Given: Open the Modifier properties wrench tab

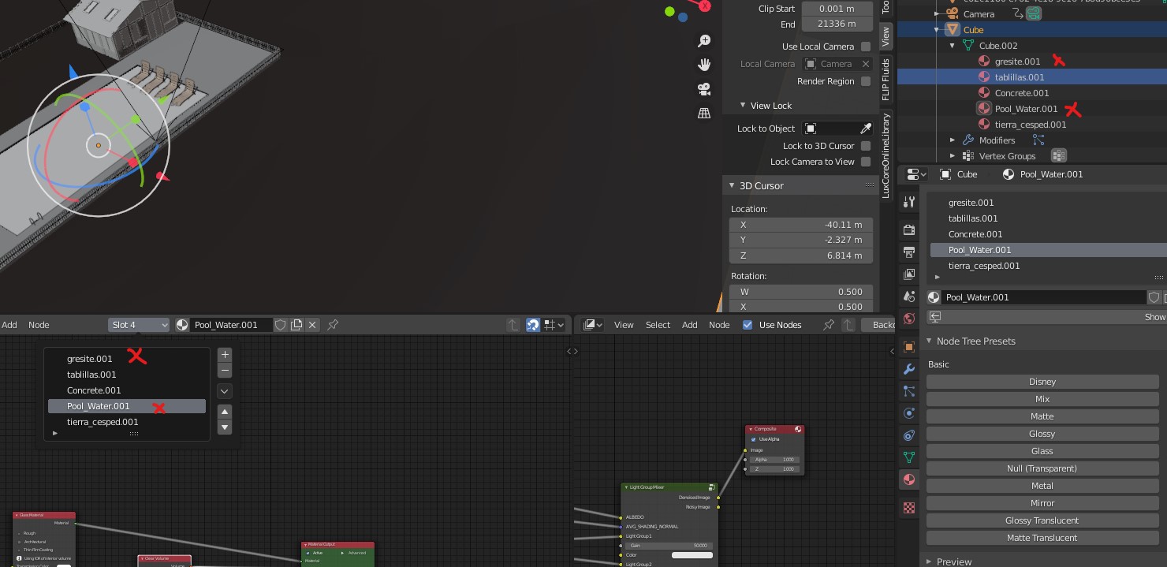Looking at the screenshot, I should (909, 369).
